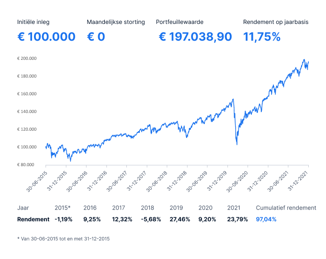Select the 2015* year column header
The height and width of the screenshot is (259, 326).
tap(63, 208)
